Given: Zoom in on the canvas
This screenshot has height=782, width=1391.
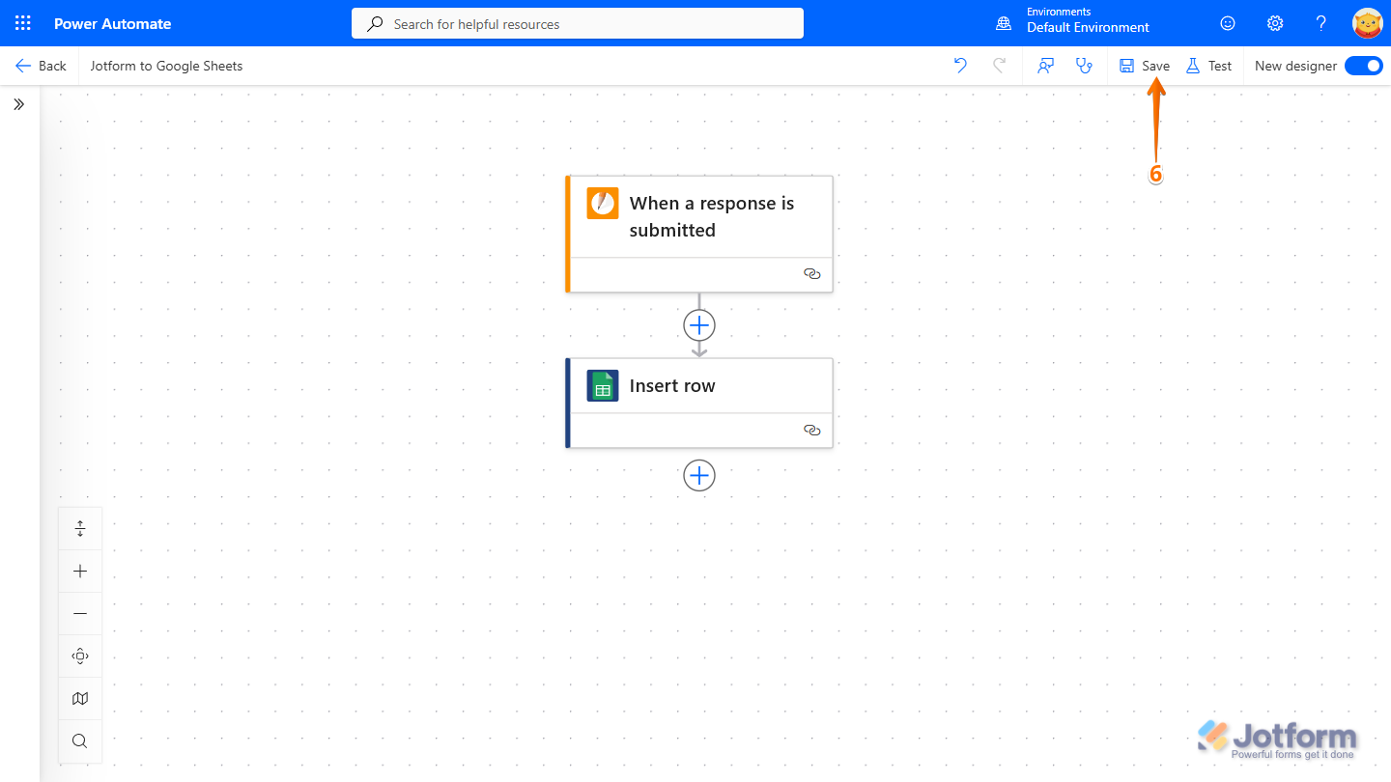Looking at the screenshot, I should [x=80, y=571].
